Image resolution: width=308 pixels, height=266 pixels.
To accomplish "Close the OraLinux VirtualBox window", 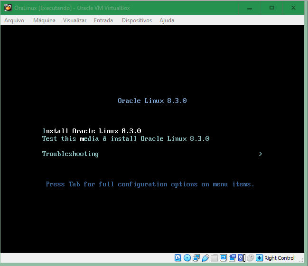I will coord(293,8).
